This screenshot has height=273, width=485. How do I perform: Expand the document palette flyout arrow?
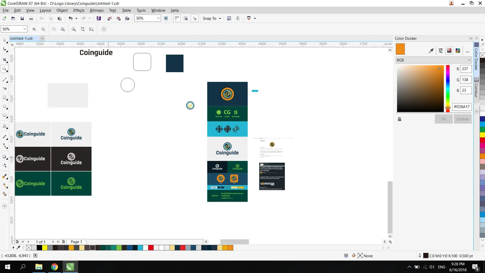[x=13, y=248]
